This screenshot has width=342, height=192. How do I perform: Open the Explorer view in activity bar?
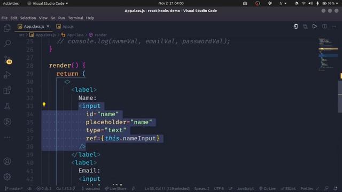(7, 28)
